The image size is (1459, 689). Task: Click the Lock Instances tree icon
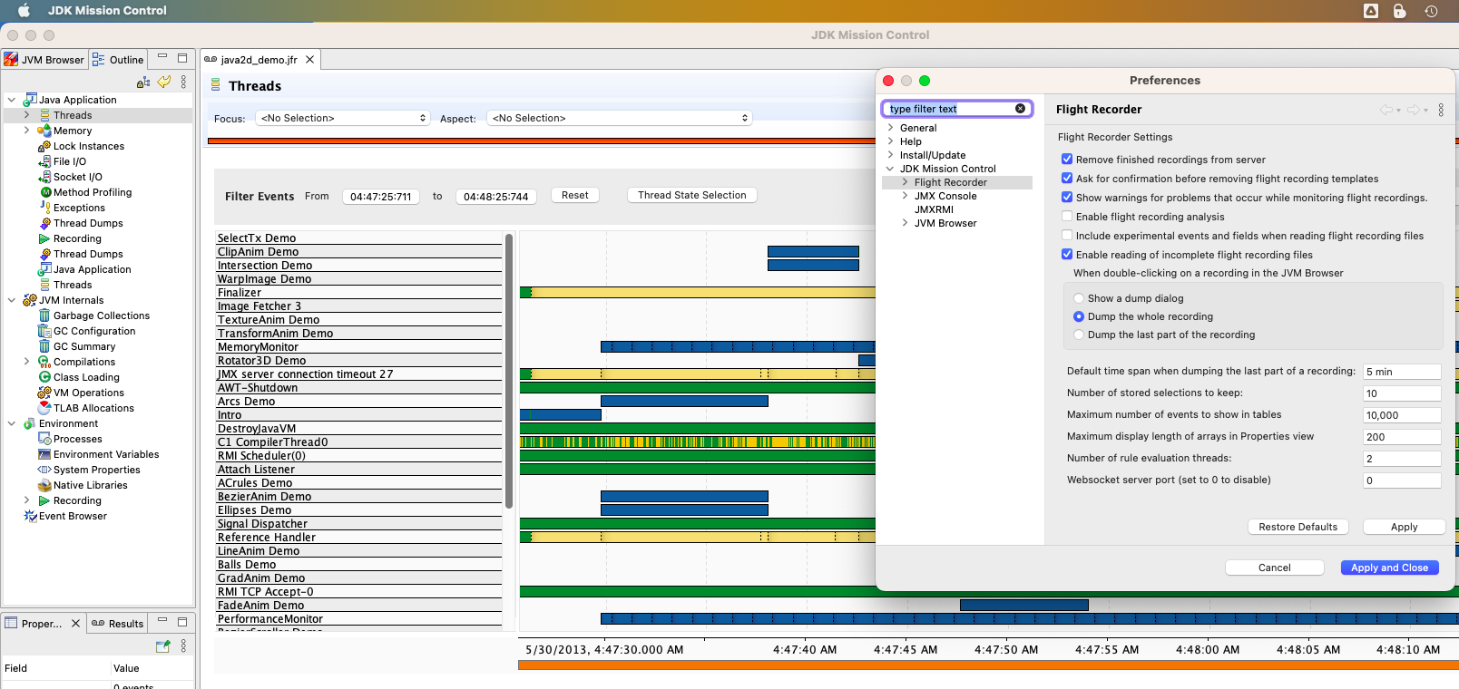pyautogui.click(x=44, y=146)
